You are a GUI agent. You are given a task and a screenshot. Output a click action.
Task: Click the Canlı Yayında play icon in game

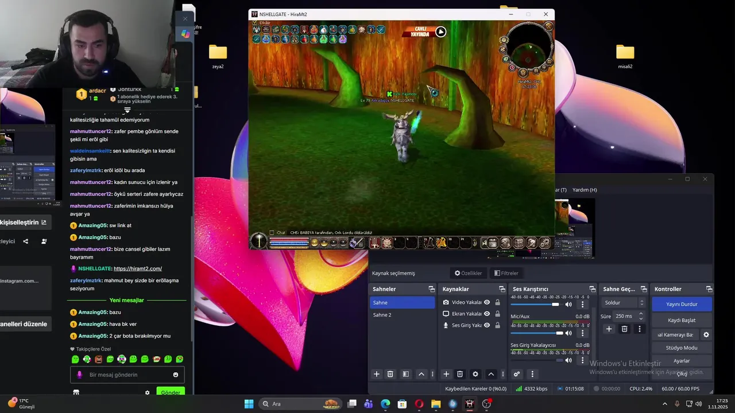tap(440, 32)
